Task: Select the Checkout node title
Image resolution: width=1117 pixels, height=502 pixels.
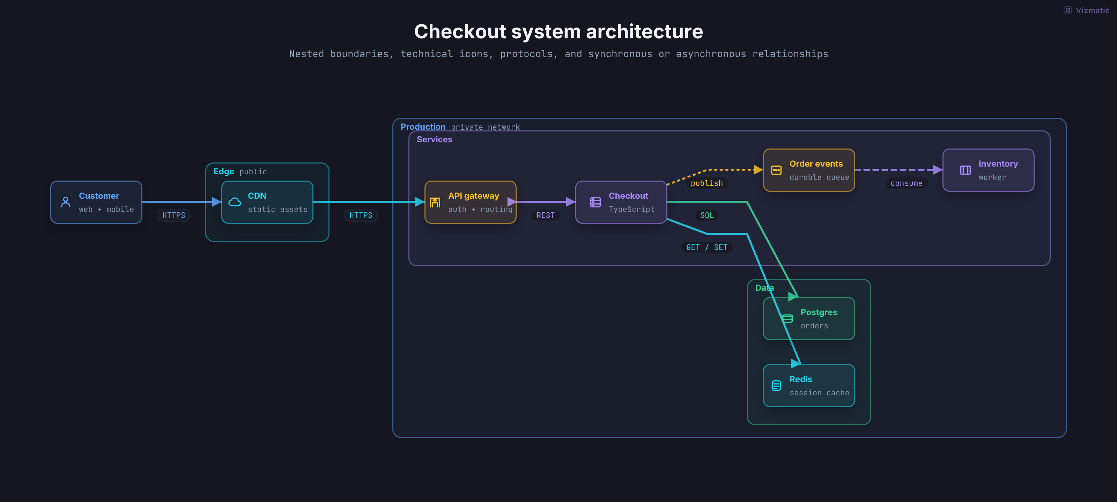Action: coord(628,196)
